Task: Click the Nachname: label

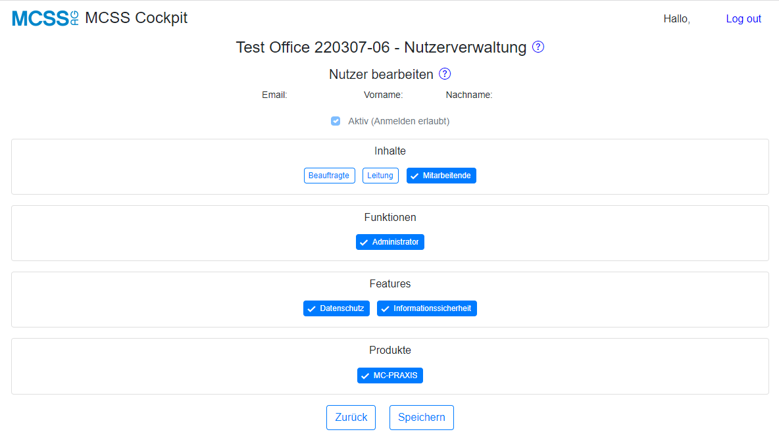Action: point(469,95)
